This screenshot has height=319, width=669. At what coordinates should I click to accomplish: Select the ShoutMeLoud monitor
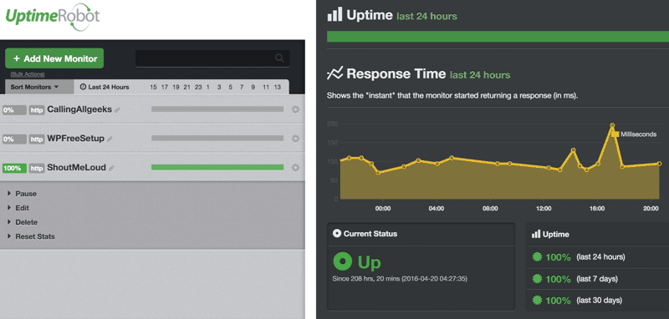[76, 167]
